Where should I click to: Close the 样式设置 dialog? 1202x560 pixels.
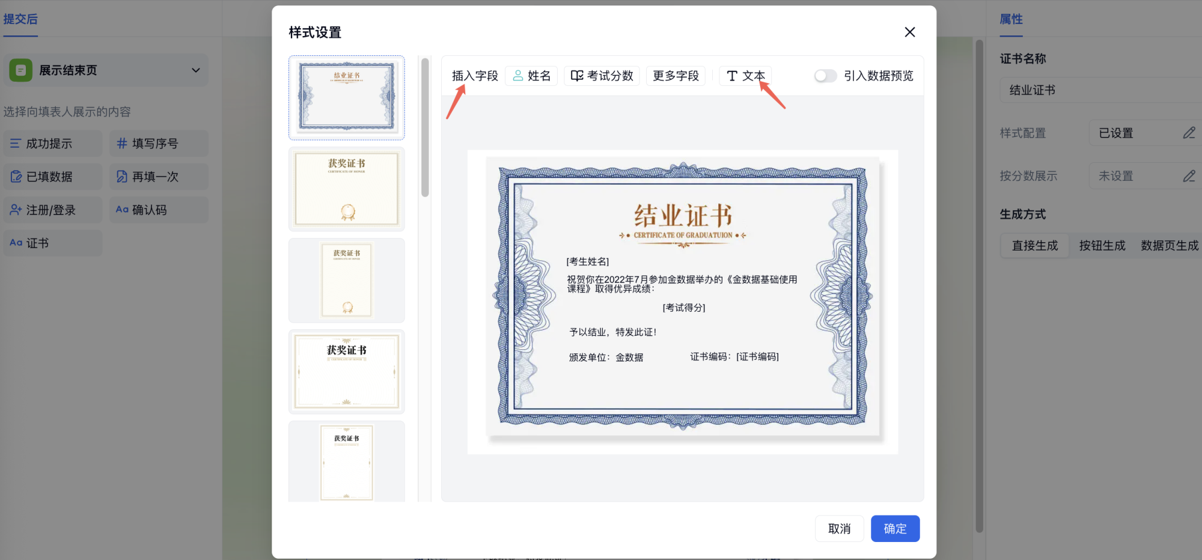click(909, 32)
